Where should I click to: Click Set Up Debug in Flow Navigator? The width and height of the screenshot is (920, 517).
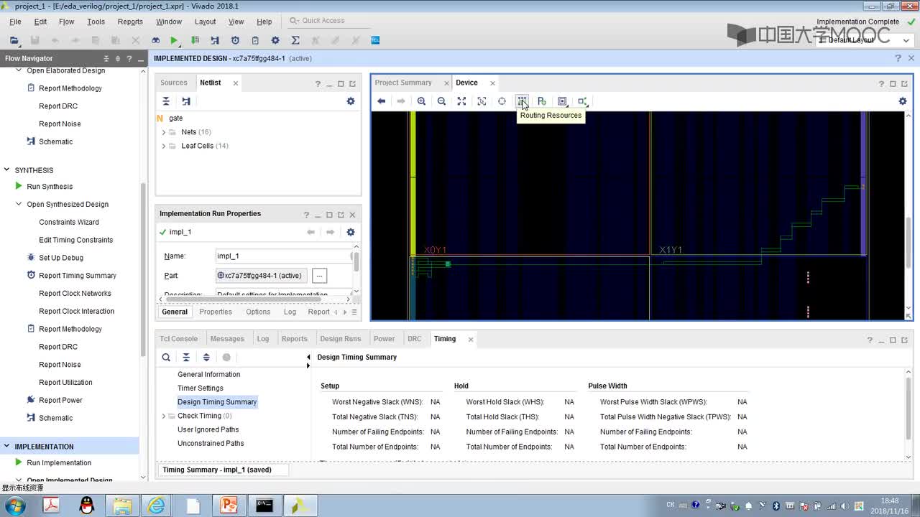pyautogui.click(x=61, y=258)
